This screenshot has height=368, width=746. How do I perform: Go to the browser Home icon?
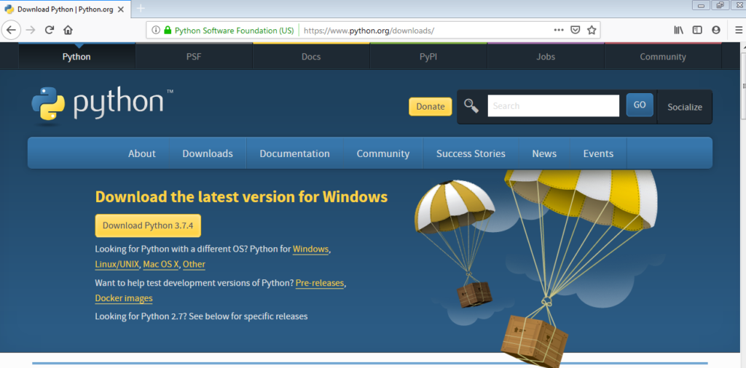(68, 30)
